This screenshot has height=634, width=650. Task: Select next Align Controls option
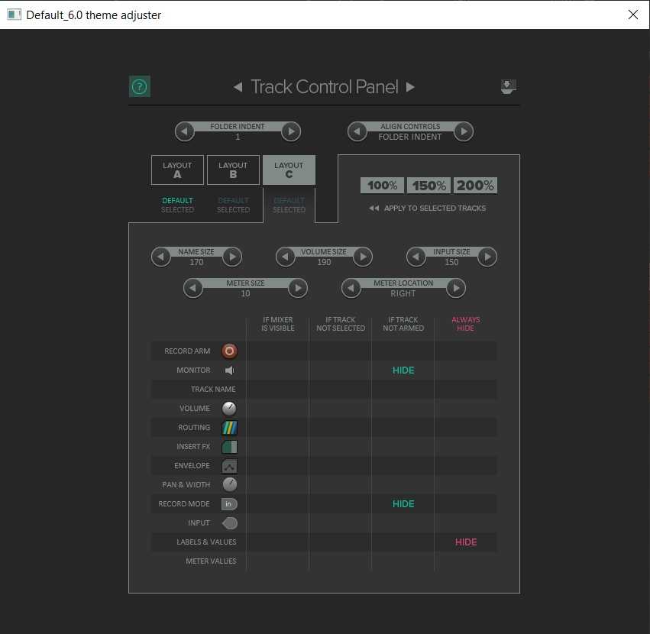tap(464, 131)
